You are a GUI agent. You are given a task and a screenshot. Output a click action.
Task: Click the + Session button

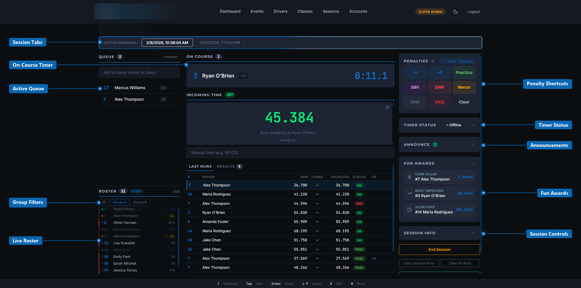(170, 57)
